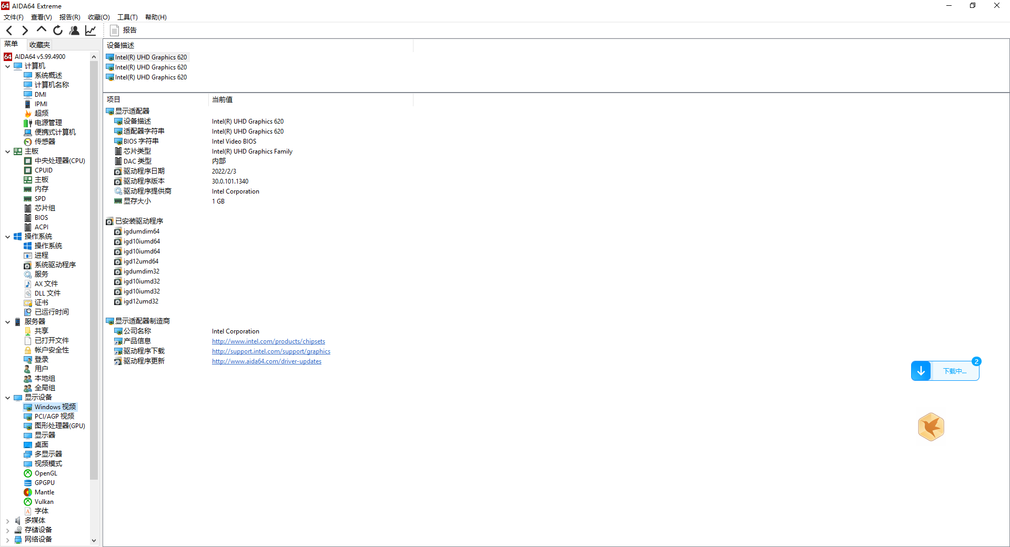Select the SPD icon item
1010x547 pixels.
tap(35, 199)
